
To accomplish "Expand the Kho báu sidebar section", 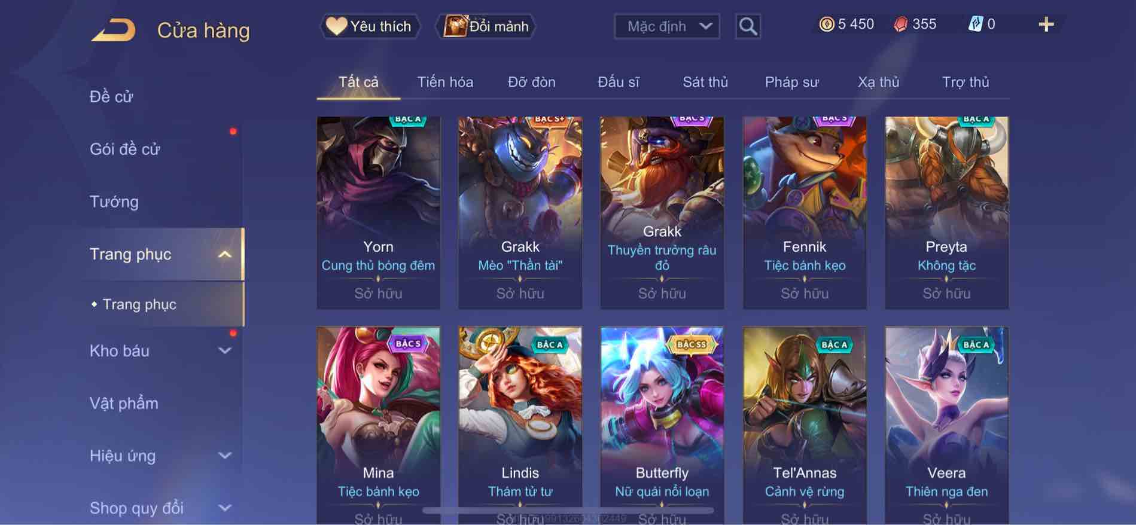I will (224, 351).
